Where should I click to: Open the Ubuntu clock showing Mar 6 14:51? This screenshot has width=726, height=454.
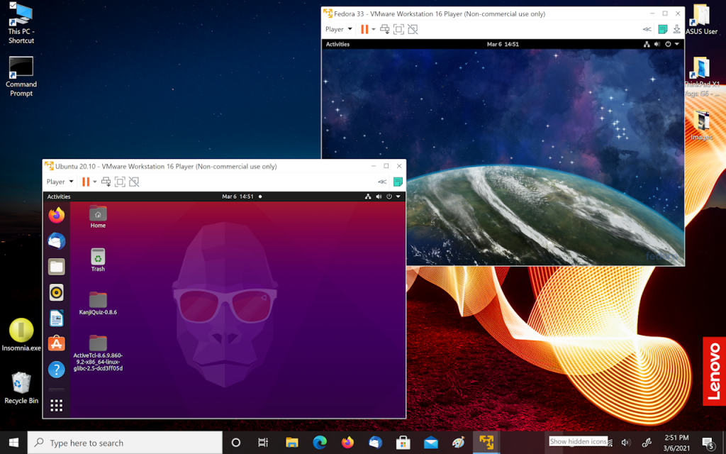[238, 197]
